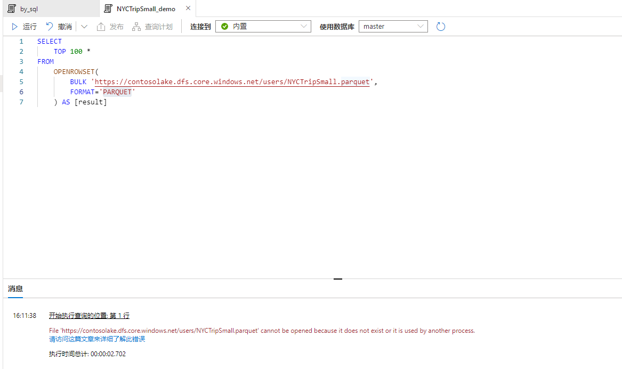Click the by_sql script icon
The height and width of the screenshot is (369, 622).
coord(12,9)
